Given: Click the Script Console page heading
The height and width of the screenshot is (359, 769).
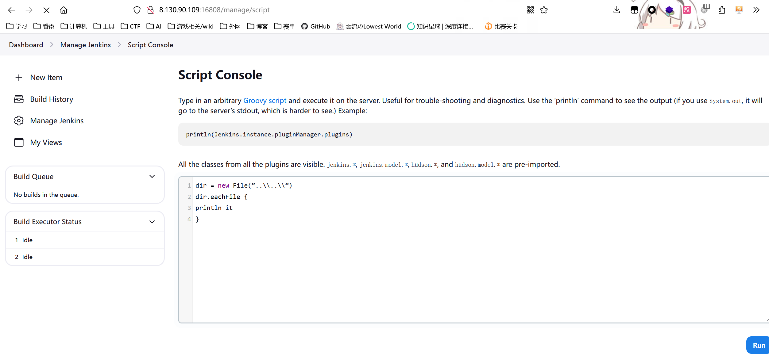Looking at the screenshot, I should [220, 75].
